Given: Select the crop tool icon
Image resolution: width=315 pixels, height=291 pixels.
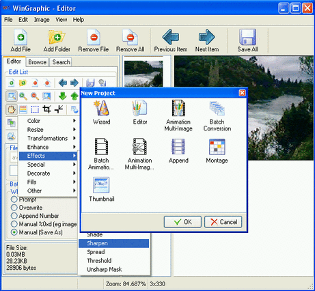Looking at the screenshot, I should (46, 109).
